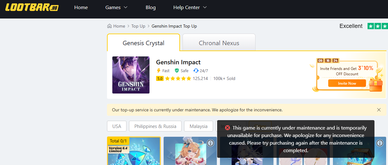Open the Top Up breadcrumb link
388x165 pixels.
click(x=138, y=26)
